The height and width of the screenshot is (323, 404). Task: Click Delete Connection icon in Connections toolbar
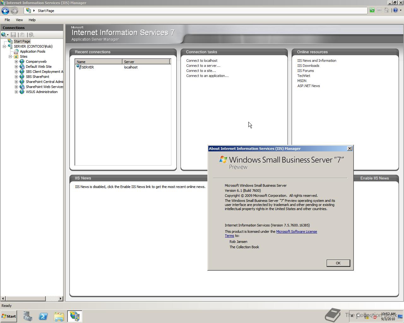(31, 35)
